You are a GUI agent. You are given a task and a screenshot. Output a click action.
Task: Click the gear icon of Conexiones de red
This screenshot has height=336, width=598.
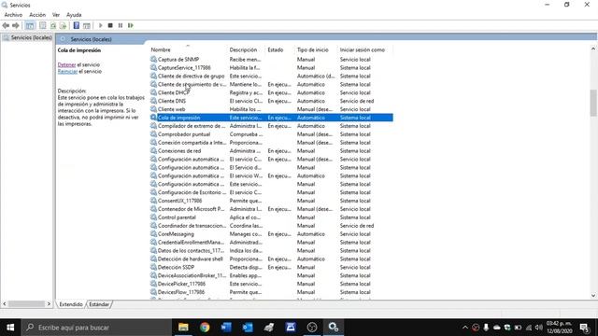[x=153, y=151]
